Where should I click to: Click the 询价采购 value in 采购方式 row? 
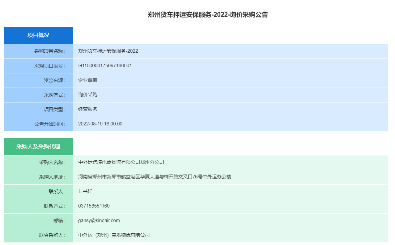coord(88,95)
